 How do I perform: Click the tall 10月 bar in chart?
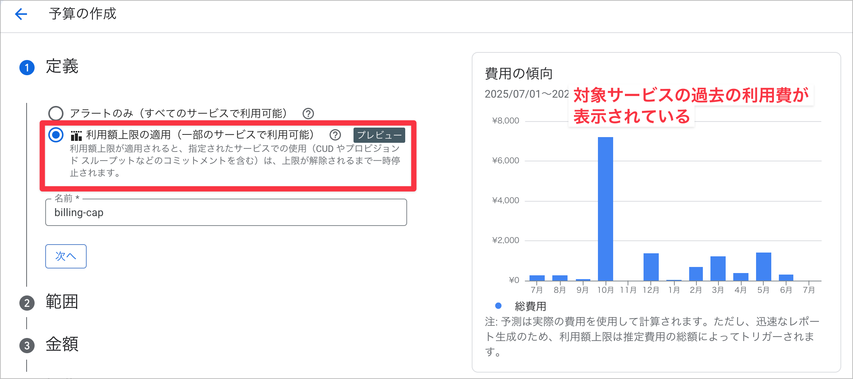click(605, 209)
